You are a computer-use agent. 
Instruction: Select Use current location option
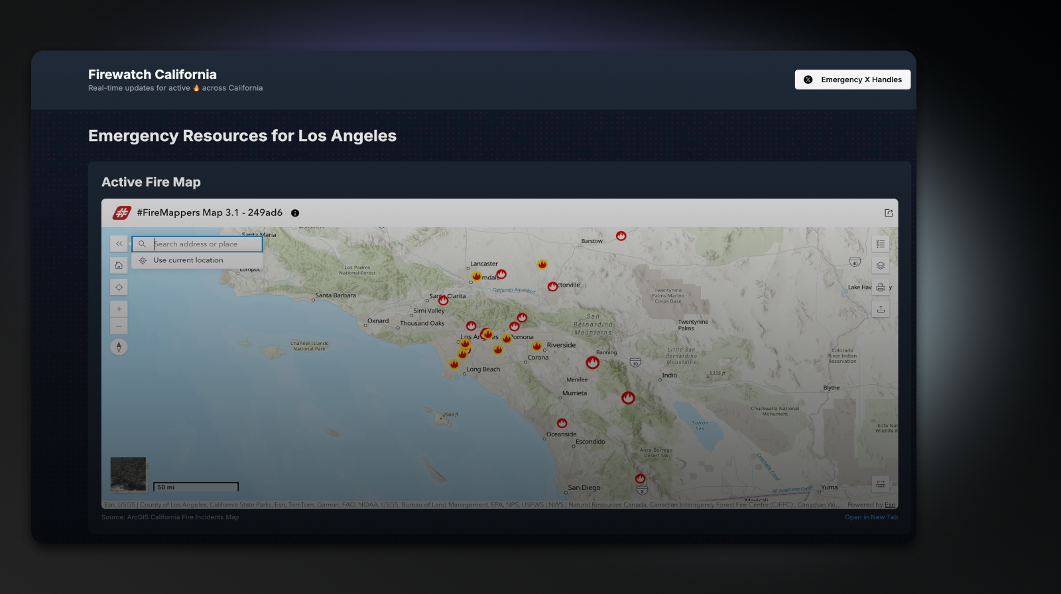tap(188, 260)
